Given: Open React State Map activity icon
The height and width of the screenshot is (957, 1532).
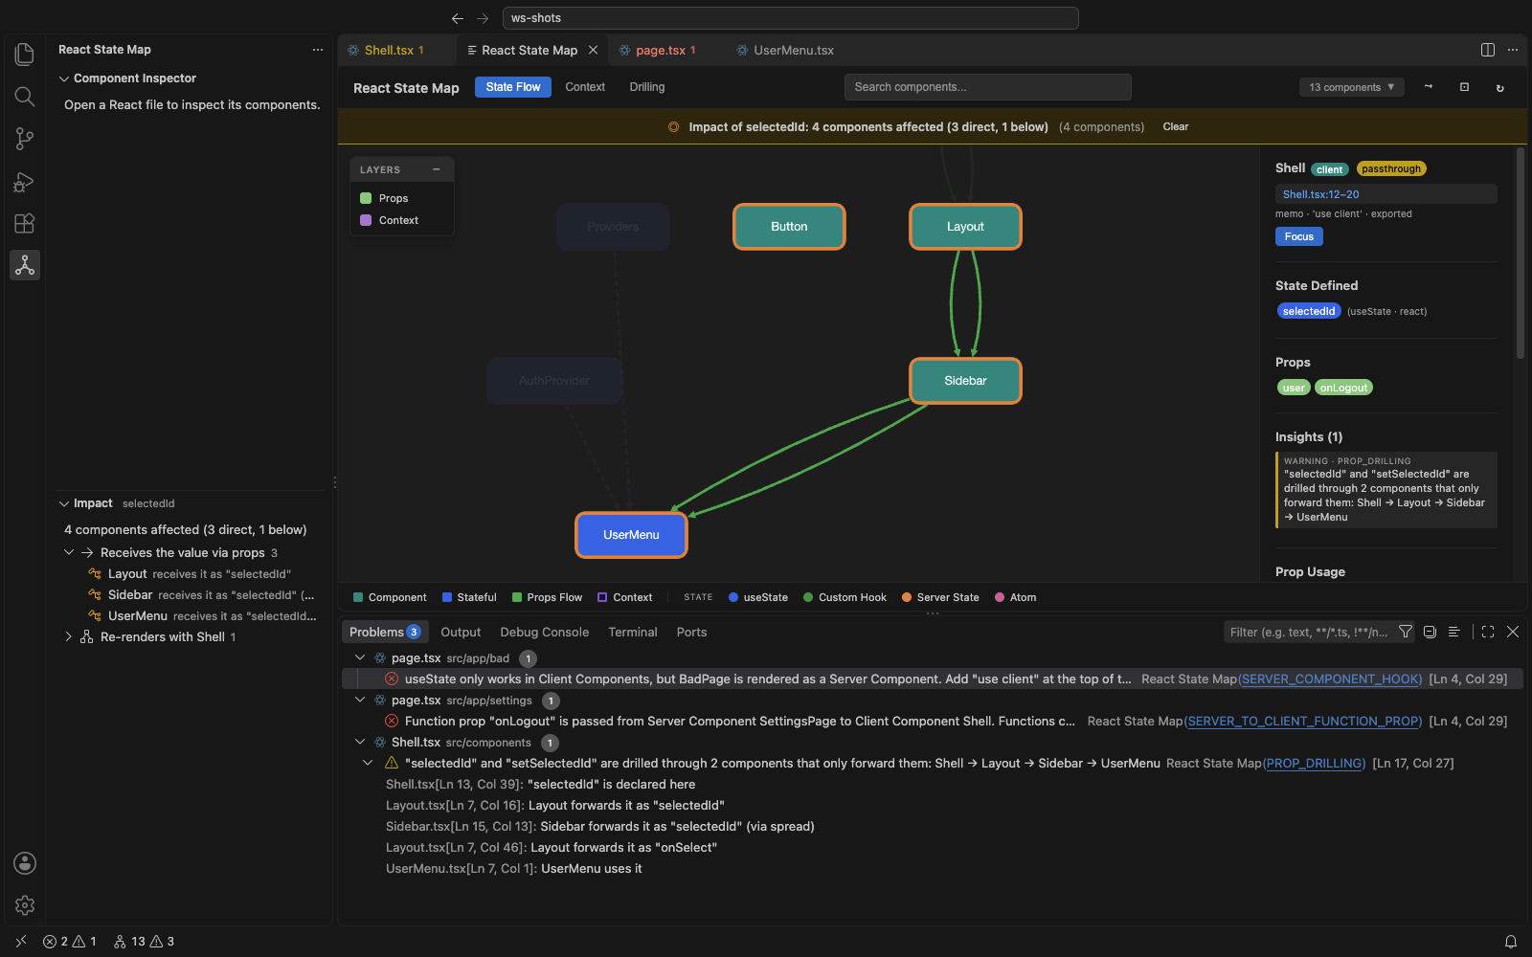Looking at the screenshot, I should (x=25, y=265).
